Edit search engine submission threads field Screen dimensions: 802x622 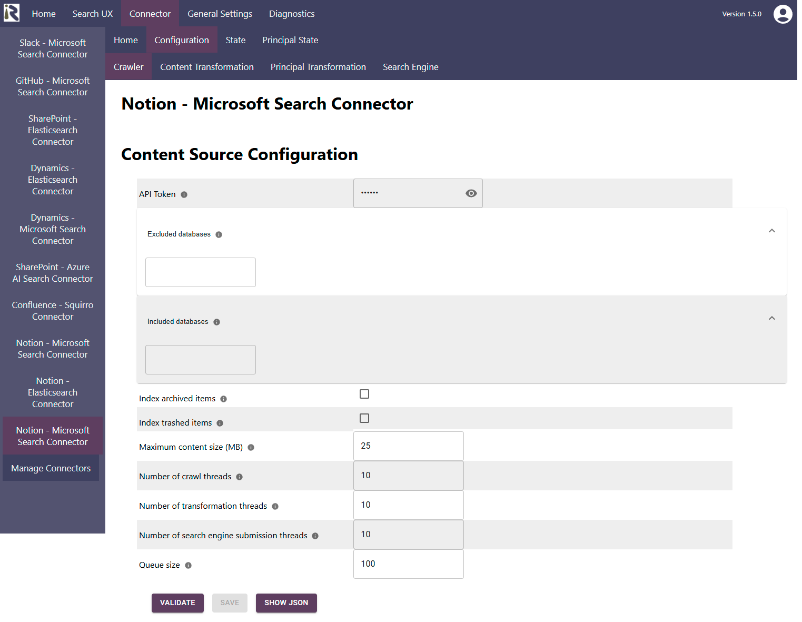409,535
